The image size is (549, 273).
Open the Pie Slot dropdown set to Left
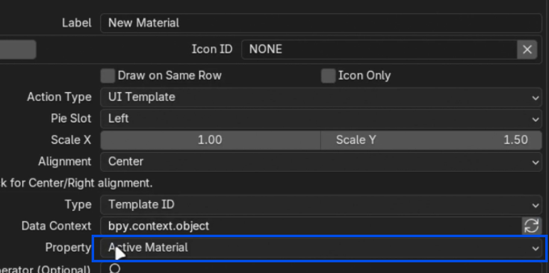tap(321, 119)
